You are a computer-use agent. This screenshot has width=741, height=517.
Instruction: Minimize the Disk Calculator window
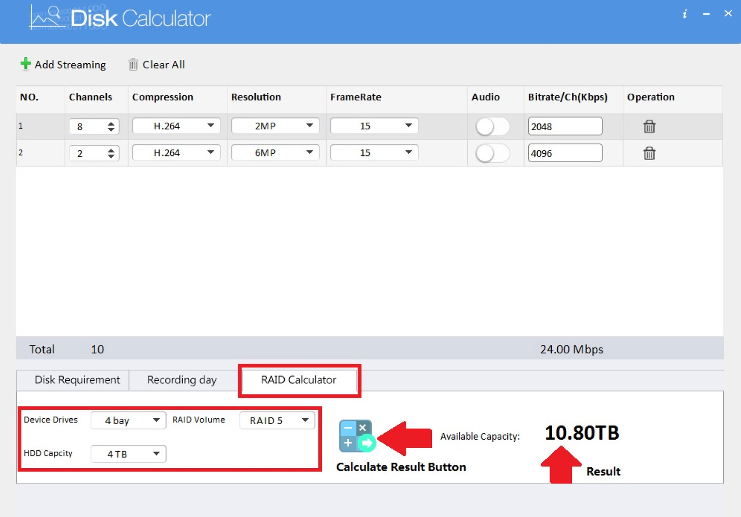pos(706,14)
